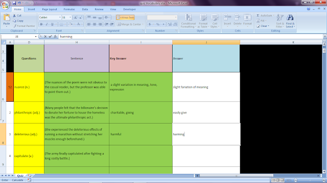
Task: Expand the Name Box dropdown arrow
Action: point(36,37)
